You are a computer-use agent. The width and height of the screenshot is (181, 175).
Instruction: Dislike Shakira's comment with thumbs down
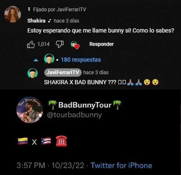(59, 44)
